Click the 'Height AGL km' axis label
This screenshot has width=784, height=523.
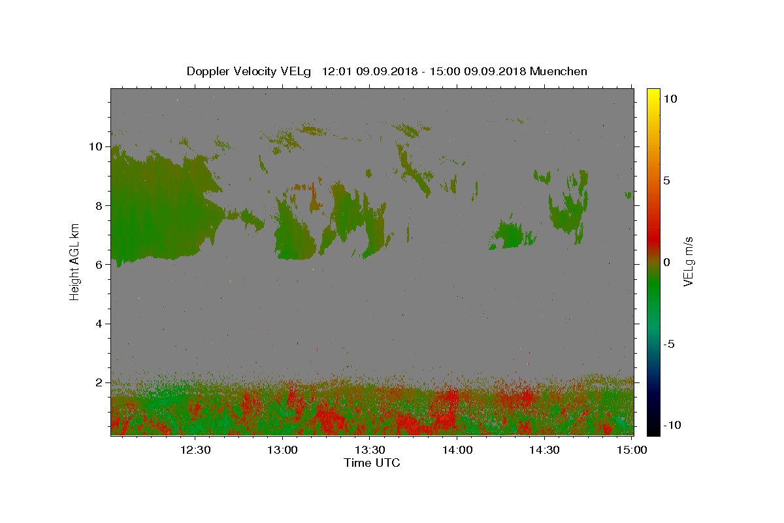(x=75, y=261)
